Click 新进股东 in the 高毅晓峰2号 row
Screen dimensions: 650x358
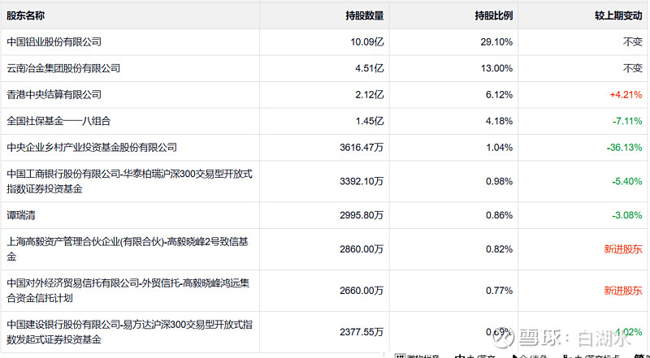click(623, 249)
